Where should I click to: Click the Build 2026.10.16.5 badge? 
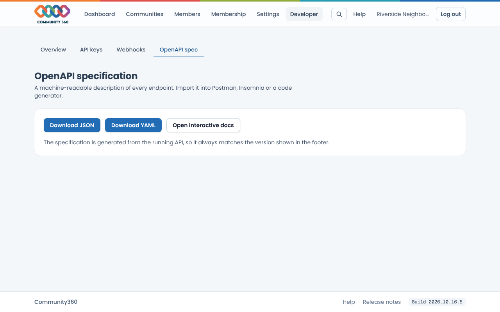pos(437,302)
